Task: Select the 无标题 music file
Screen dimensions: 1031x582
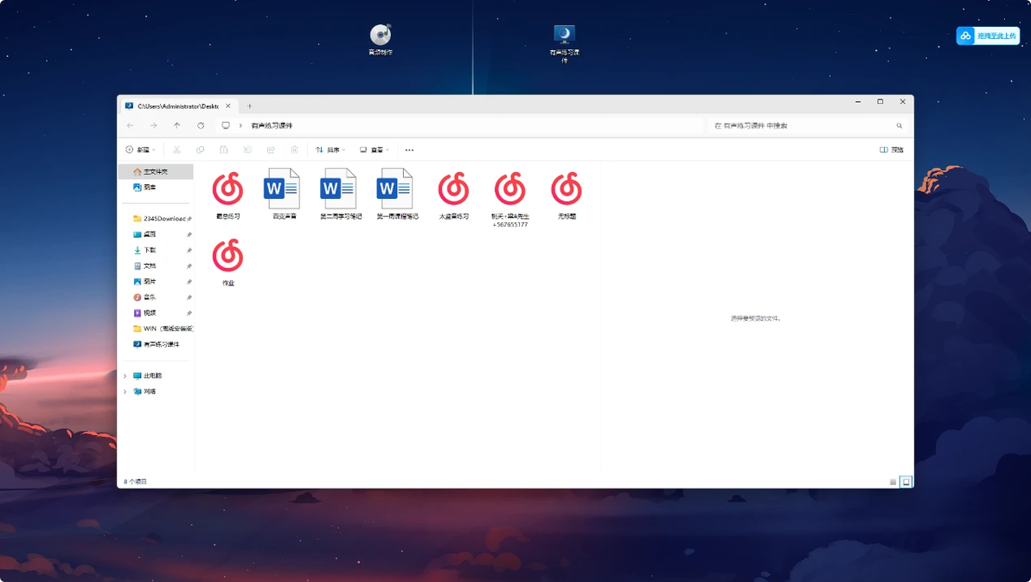Action: (x=567, y=195)
